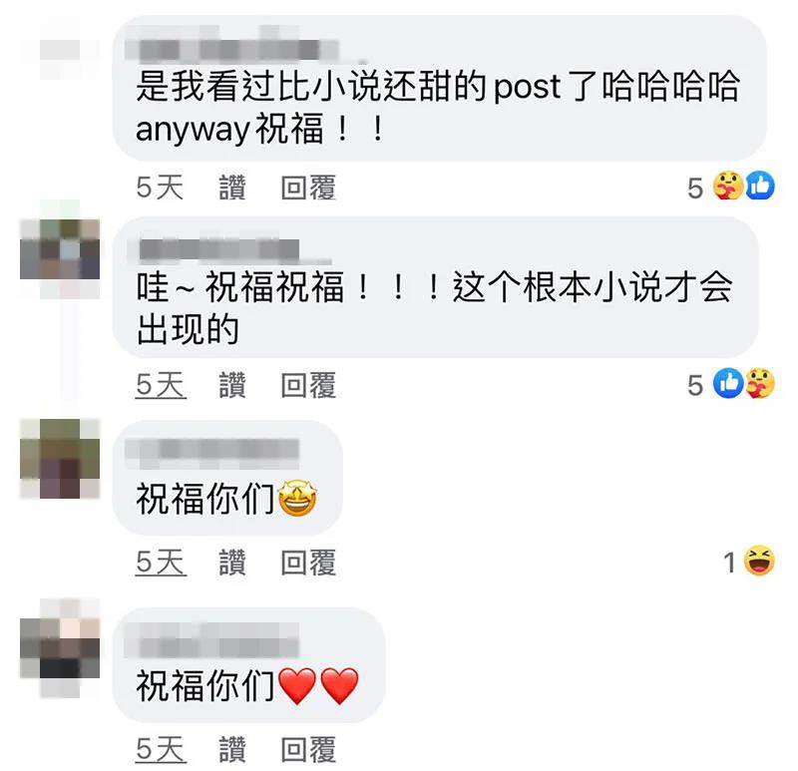This screenshot has width=798, height=771.
Task: Reply to the comment starting with 哇～祝福祝福
Action: click(x=308, y=385)
